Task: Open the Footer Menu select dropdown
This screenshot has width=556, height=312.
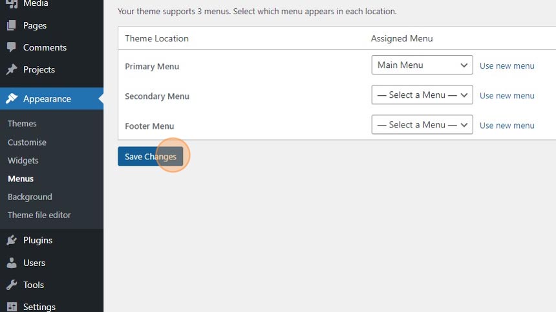Action: (422, 125)
